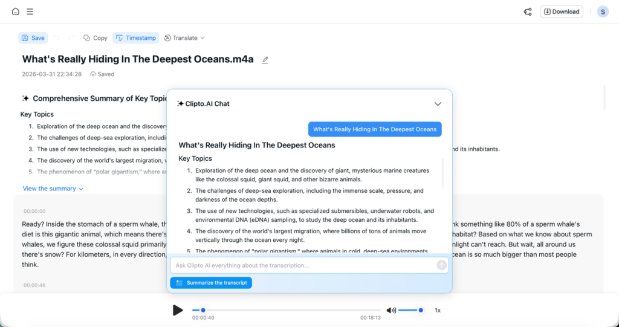Change playback speed from 1x
Screen dimensions: 619x327
438,310
